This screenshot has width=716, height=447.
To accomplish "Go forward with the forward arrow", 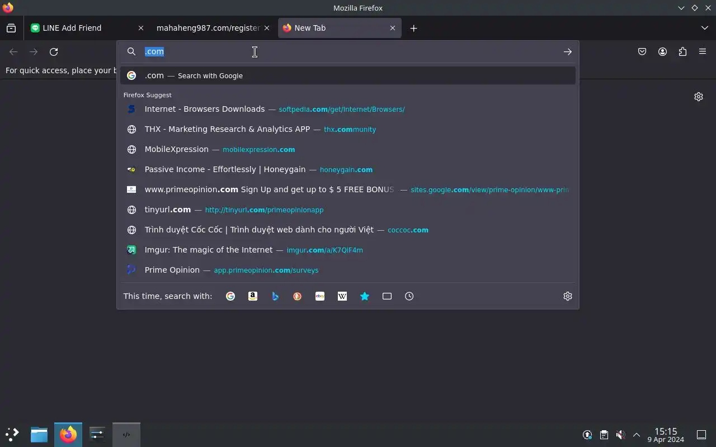I will 34,51.
